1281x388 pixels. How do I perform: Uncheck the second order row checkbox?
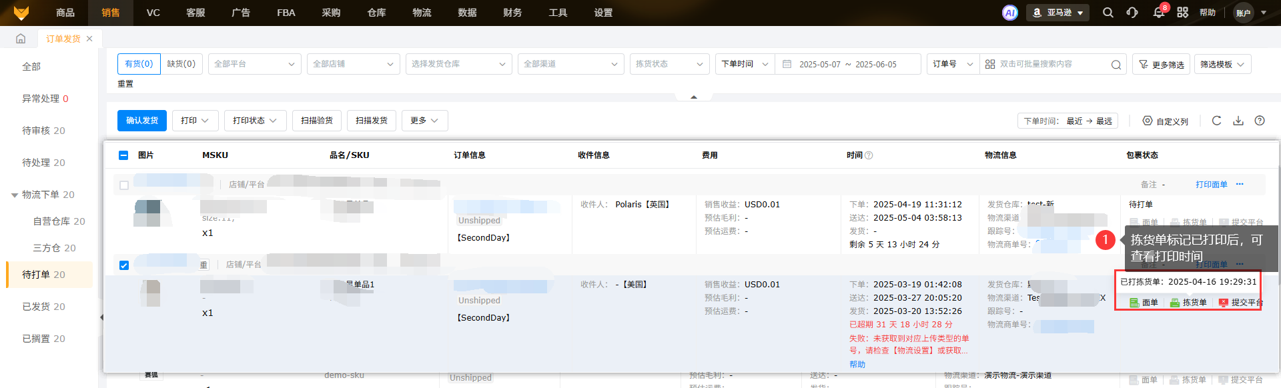click(x=123, y=265)
